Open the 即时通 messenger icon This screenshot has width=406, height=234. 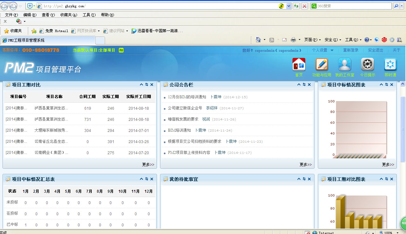coord(390,65)
